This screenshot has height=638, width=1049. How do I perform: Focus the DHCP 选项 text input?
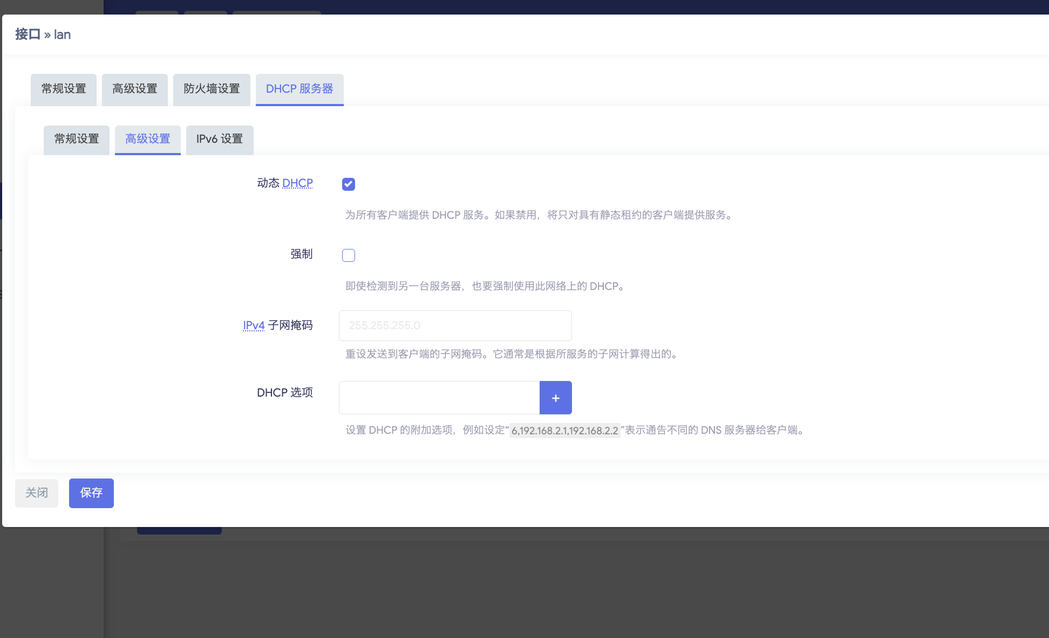pyautogui.click(x=439, y=398)
